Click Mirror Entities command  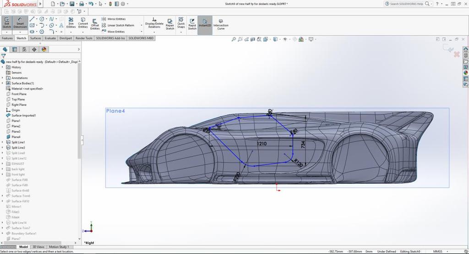(x=114, y=19)
